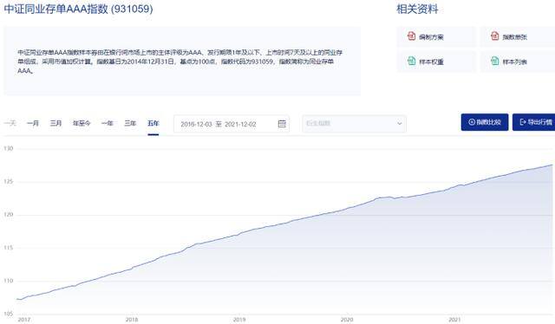This screenshot has height=324, width=555.
Task: Click the 120 y-axis label
Action: pos(9,214)
